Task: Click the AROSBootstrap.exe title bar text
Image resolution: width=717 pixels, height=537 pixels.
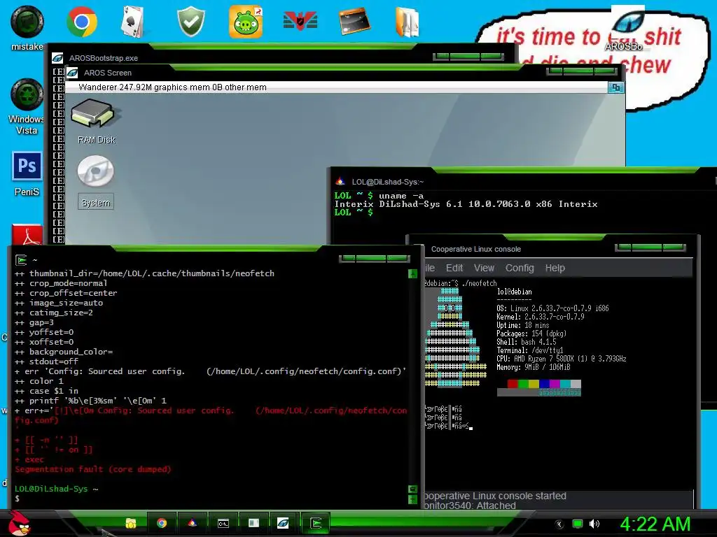Action: (x=104, y=58)
